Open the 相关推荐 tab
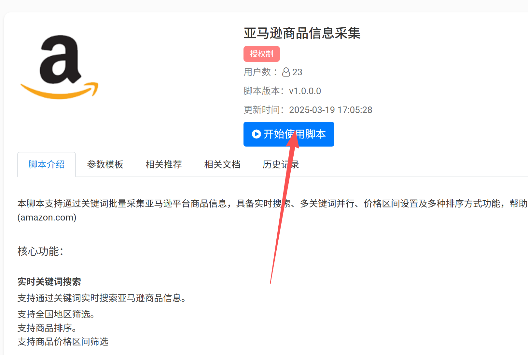 (x=164, y=164)
